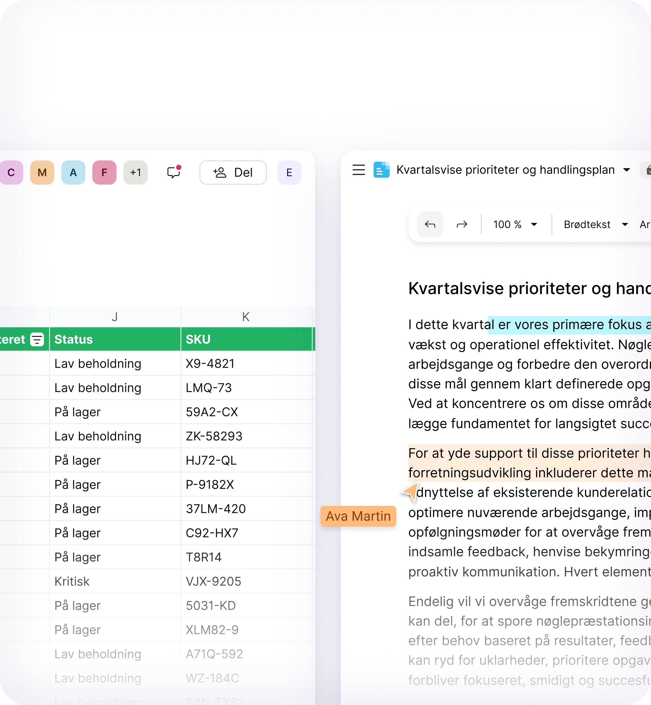Click paragraph starting Endelig vil vi overvåge
This screenshot has height=705, width=651.
coord(529,640)
